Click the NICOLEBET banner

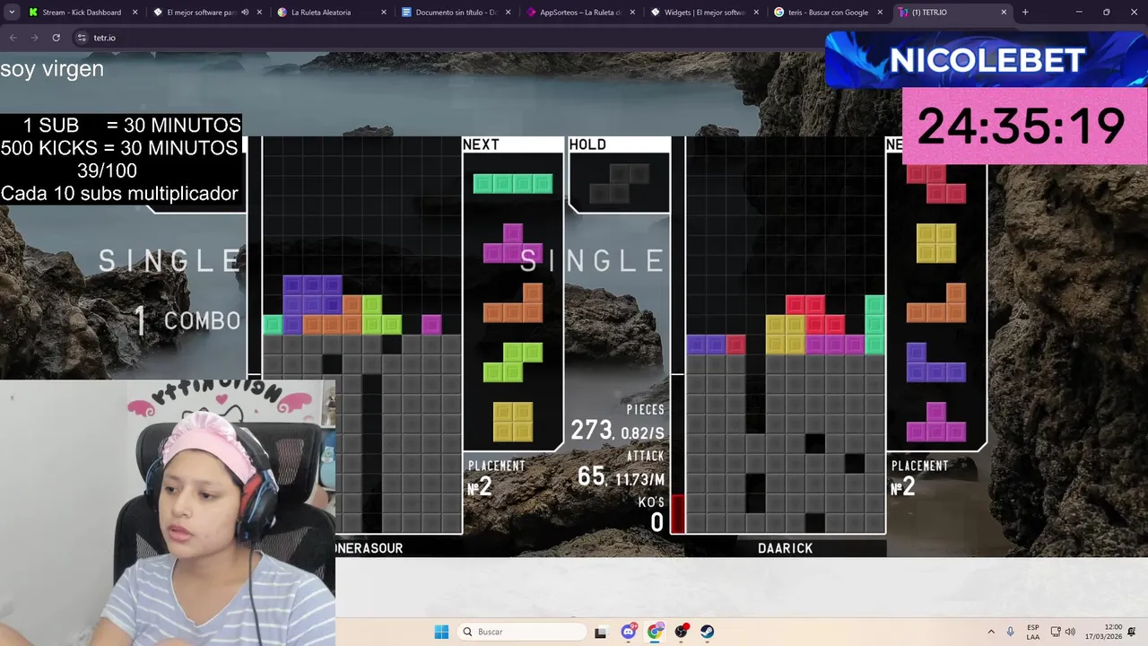click(x=986, y=60)
